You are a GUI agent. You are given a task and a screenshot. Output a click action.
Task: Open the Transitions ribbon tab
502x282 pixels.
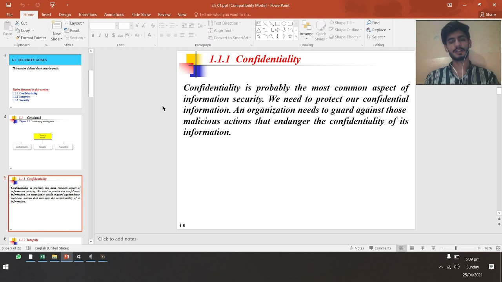87,14
